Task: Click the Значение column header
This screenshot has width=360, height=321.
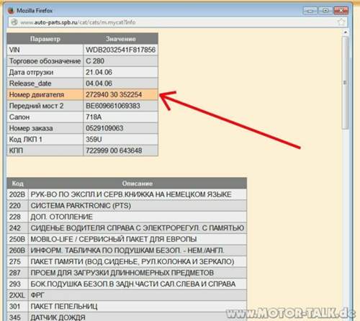Action: click(120, 39)
